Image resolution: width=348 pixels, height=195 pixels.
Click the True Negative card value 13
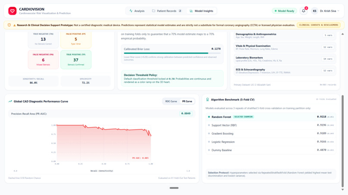click(x=43, y=39)
